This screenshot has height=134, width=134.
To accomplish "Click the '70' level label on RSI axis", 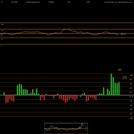I will 2,31.
